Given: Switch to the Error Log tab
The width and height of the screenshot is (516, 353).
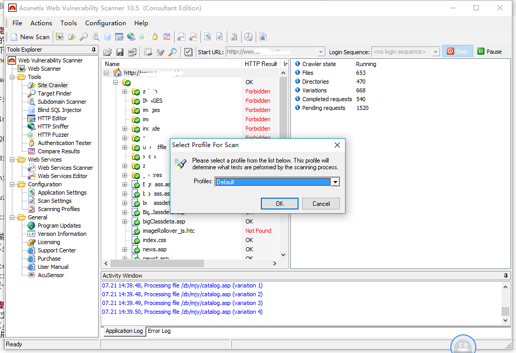Looking at the screenshot, I should (x=159, y=331).
